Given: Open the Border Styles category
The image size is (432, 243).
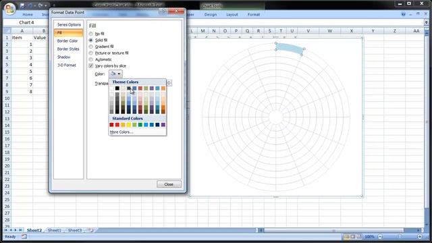Looking at the screenshot, I should [68, 49].
